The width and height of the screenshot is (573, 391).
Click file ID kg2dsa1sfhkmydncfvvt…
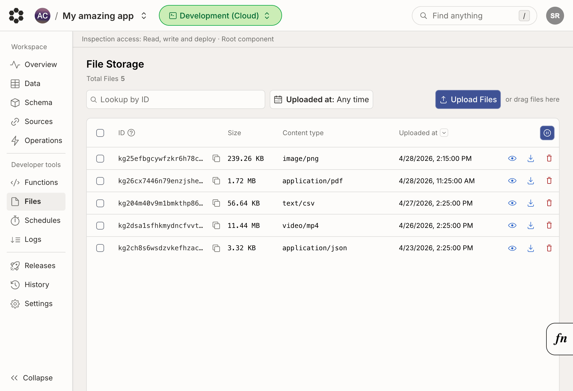click(x=161, y=226)
